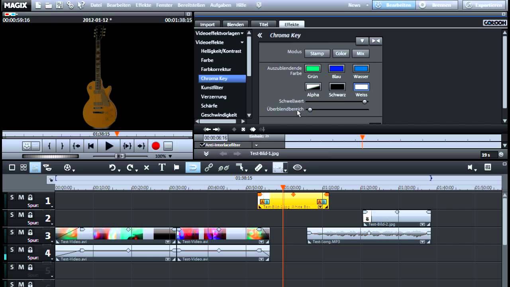Image resolution: width=510 pixels, height=287 pixels.
Task: Delete selected object with the X icon
Action: (x=146, y=168)
